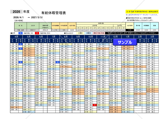Click the 有 mark on April 3日

click(x=20, y=49)
